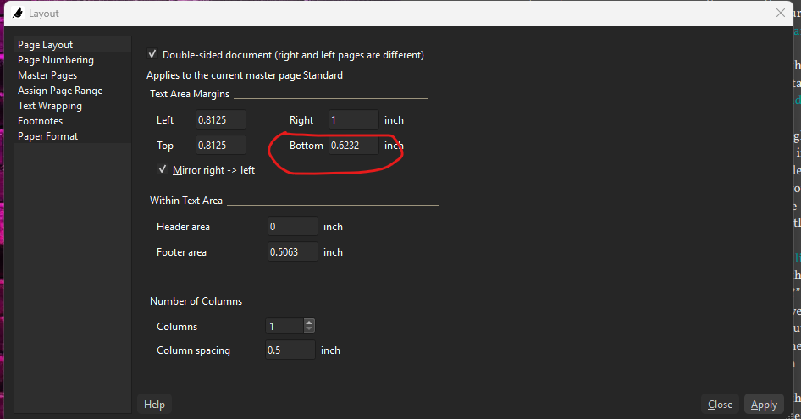This screenshot has height=419, width=801.
Task: Switch to Text Wrapping settings
Action: [x=50, y=106]
